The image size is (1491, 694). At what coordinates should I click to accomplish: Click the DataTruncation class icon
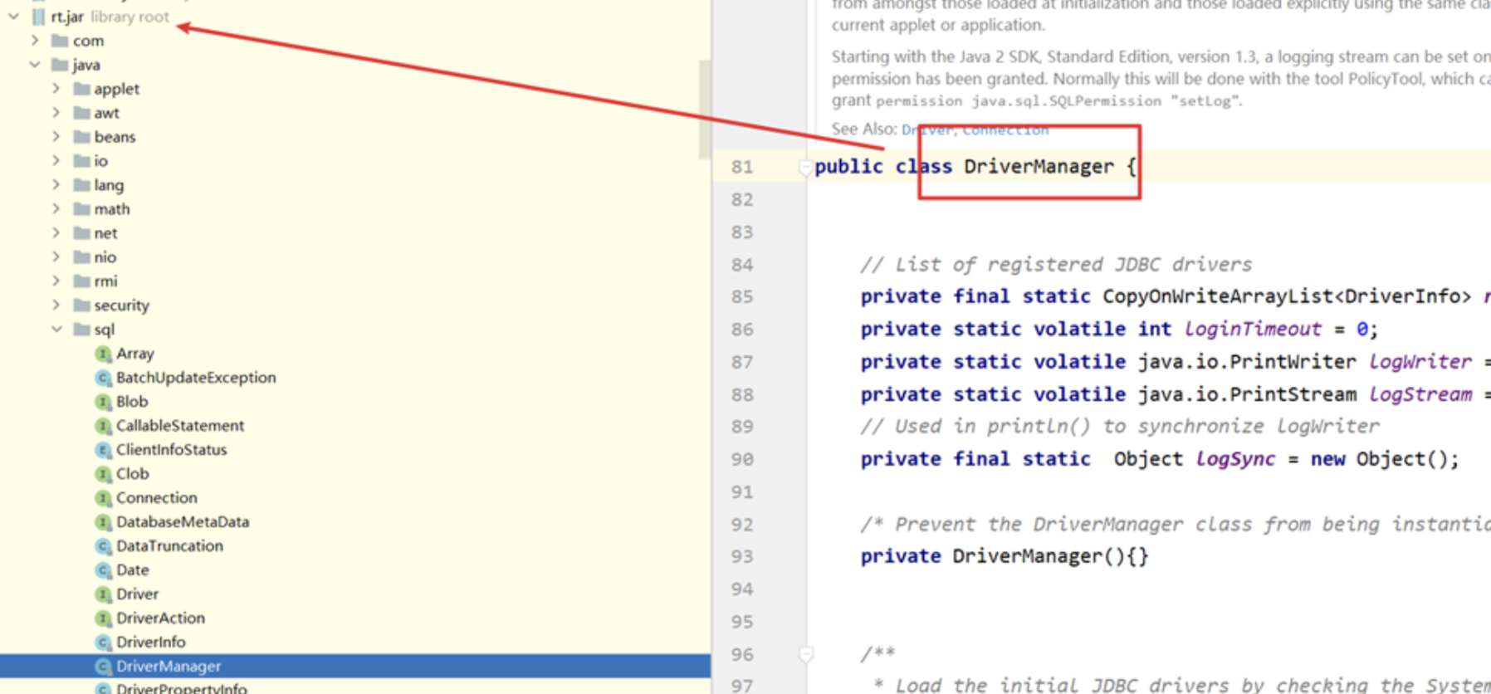point(103,546)
